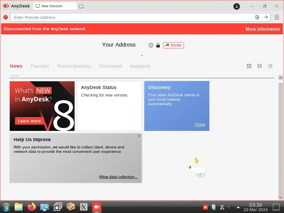Image resolution: width=284 pixels, height=213 pixels.
Task: Select the New Session tab
Action: (x=55, y=6)
